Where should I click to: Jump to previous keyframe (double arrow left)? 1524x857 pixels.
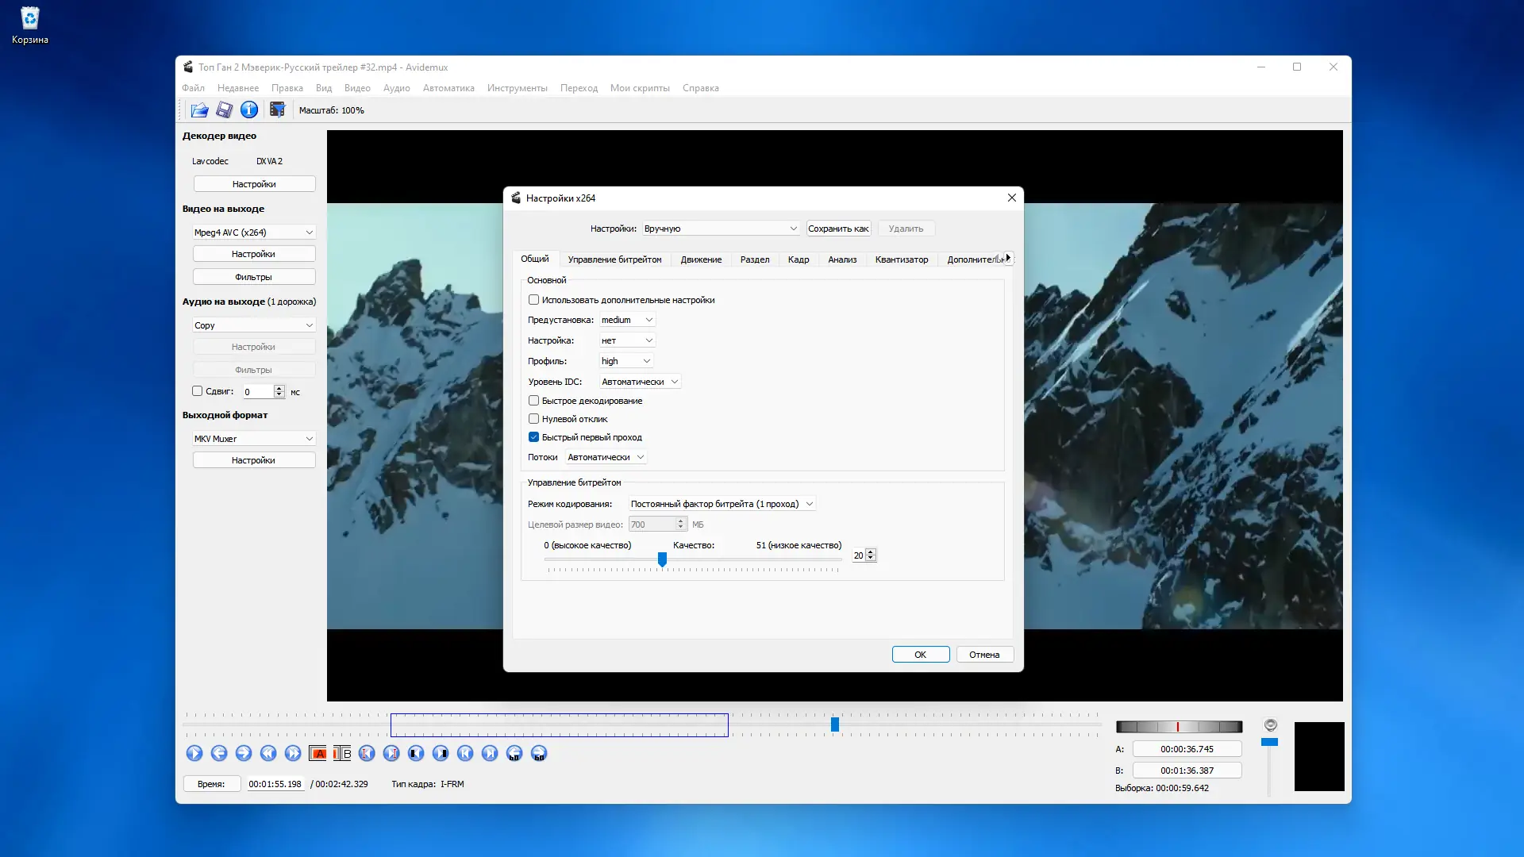tap(268, 754)
